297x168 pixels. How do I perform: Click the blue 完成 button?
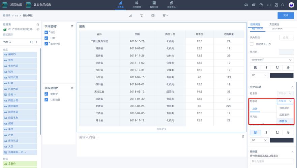(286, 15)
